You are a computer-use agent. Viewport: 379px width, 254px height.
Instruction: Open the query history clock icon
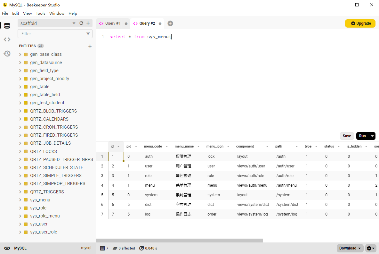pyautogui.click(x=7, y=54)
